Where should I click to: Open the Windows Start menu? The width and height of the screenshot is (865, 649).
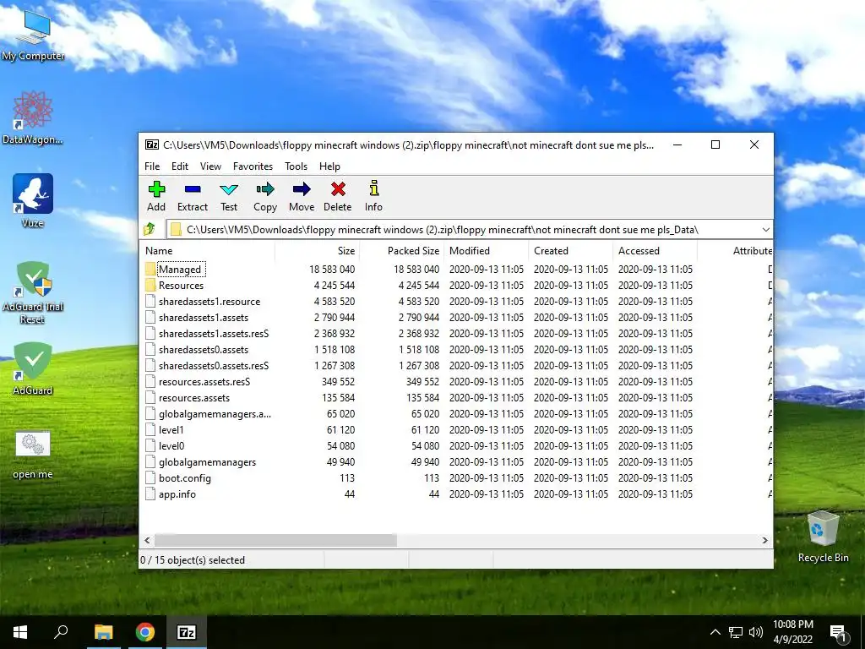pos(20,632)
